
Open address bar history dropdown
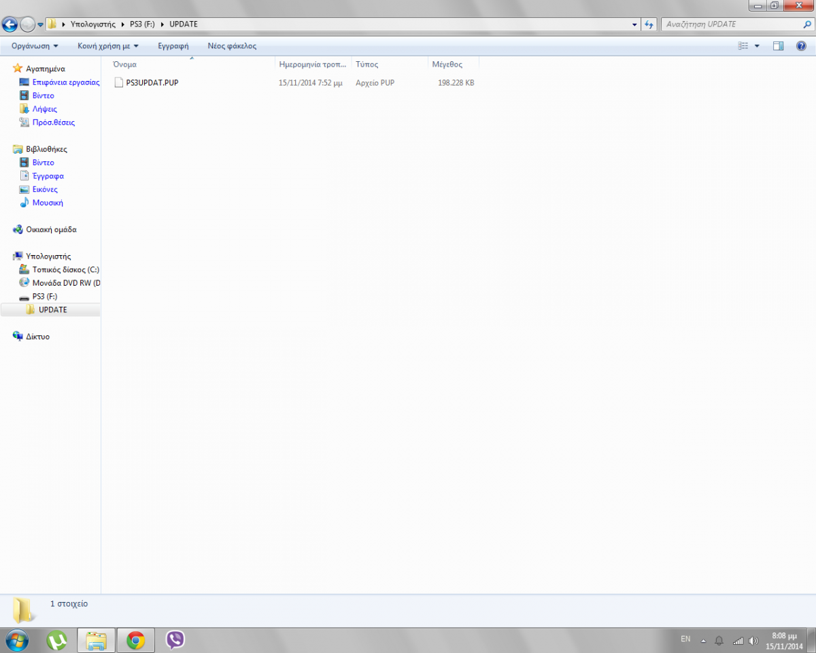coord(634,24)
